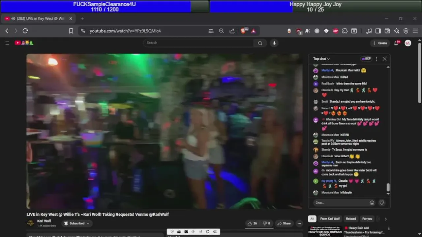
Task: Open the AK extension icon
Action: (308, 31)
